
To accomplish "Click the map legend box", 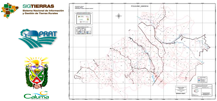I will point(202,80).
